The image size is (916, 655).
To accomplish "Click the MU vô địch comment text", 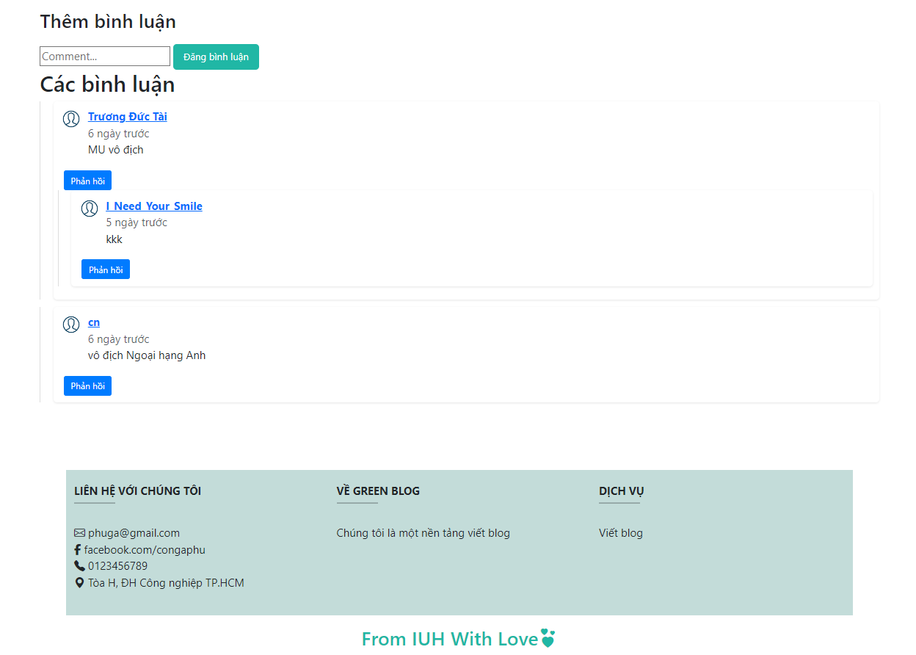I will coord(116,150).
